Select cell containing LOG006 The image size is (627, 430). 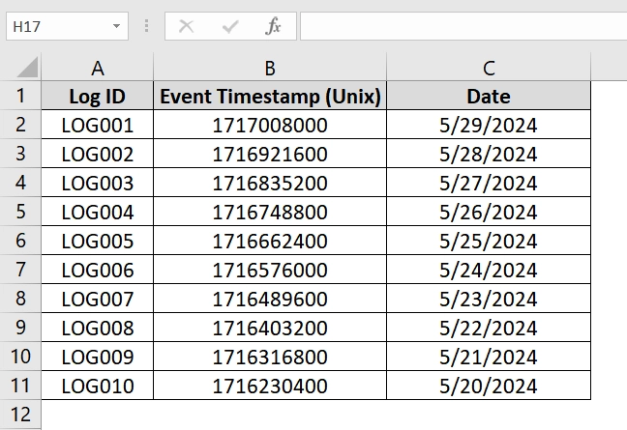click(x=97, y=270)
